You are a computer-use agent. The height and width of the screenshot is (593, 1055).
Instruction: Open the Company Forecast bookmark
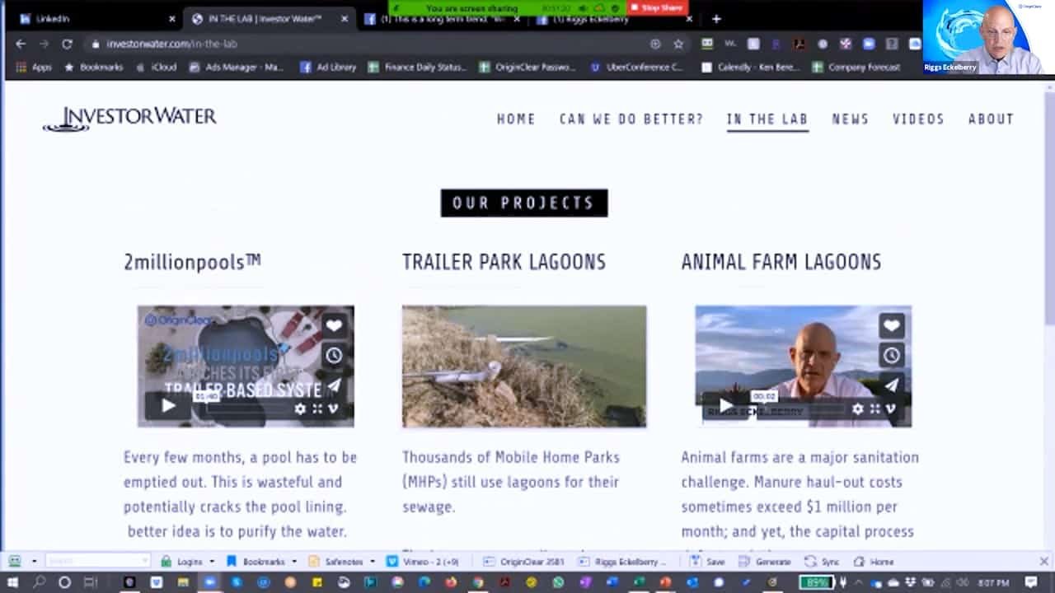(856, 68)
